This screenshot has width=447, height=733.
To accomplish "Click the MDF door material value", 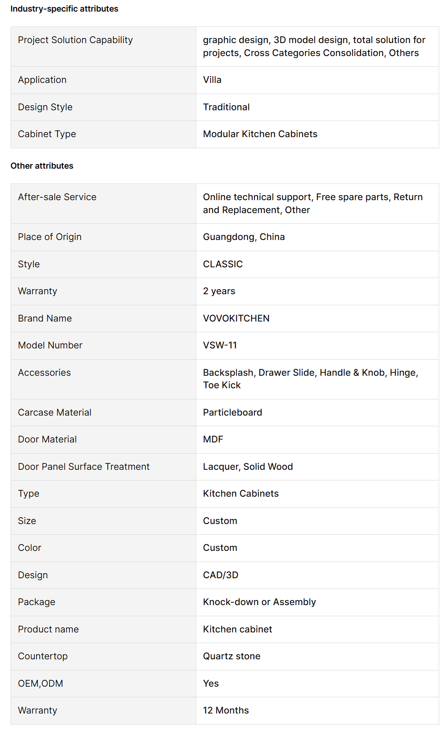I will (213, 440).
